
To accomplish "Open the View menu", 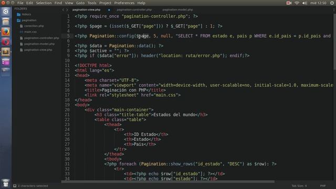I will pos(69,3).
